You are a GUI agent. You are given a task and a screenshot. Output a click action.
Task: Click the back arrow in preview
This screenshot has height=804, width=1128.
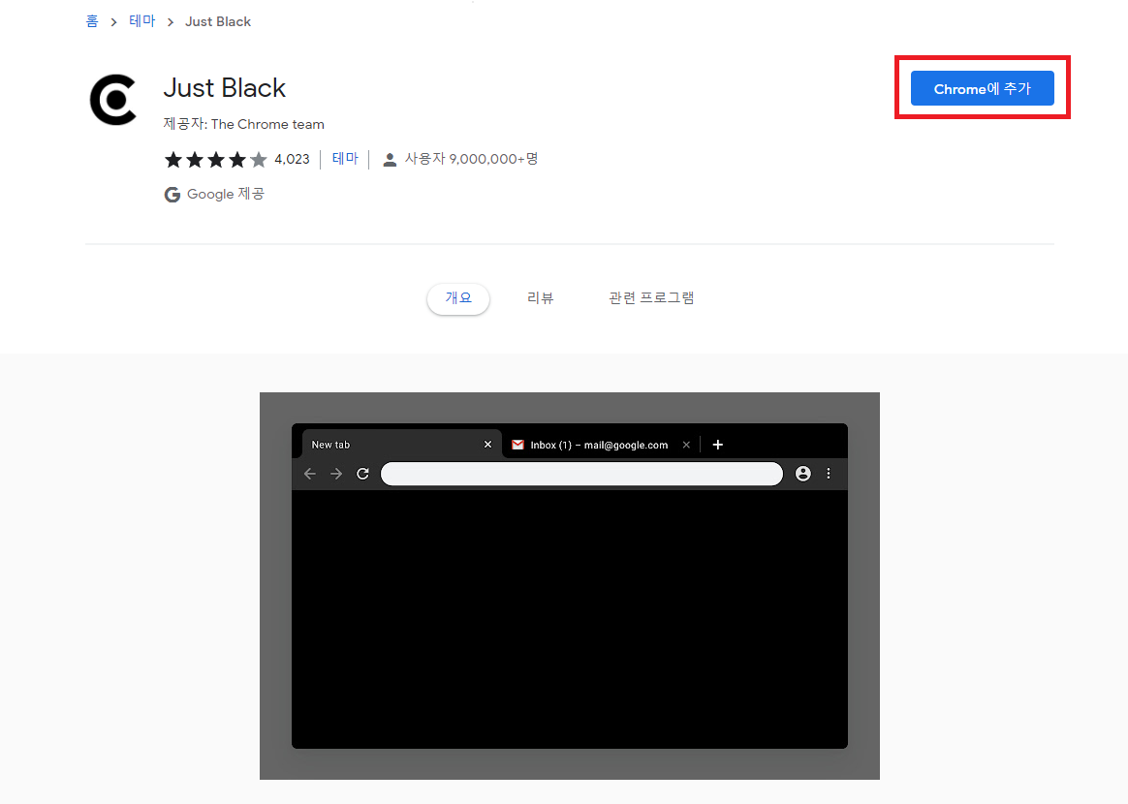310,473
